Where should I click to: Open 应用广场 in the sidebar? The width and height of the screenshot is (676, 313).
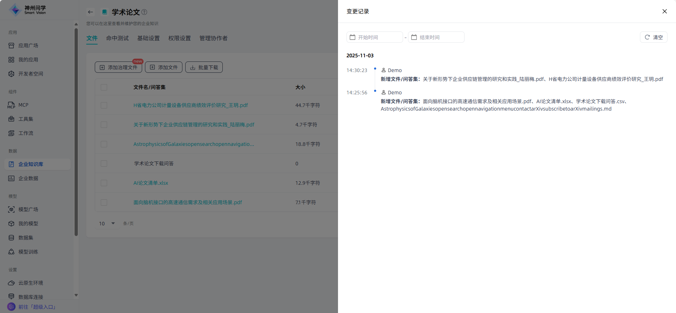pos(28,46)
